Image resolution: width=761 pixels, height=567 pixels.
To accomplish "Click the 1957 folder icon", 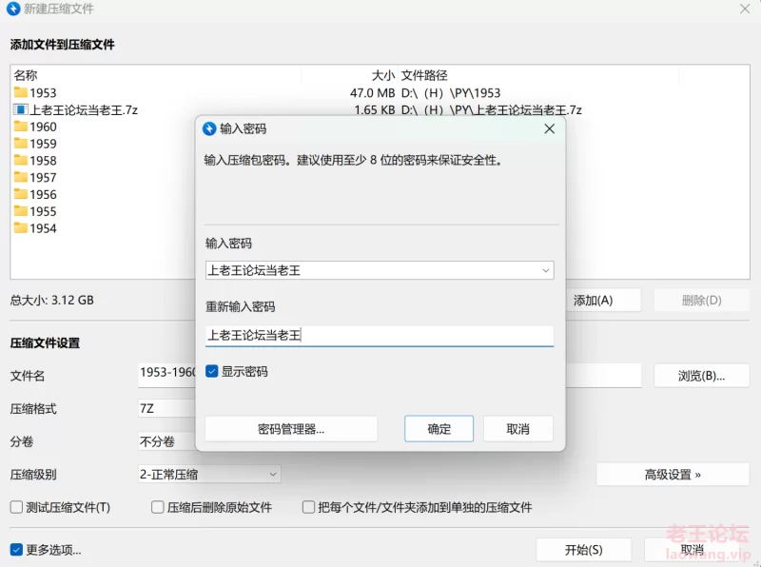I will [x=21, y=178].
